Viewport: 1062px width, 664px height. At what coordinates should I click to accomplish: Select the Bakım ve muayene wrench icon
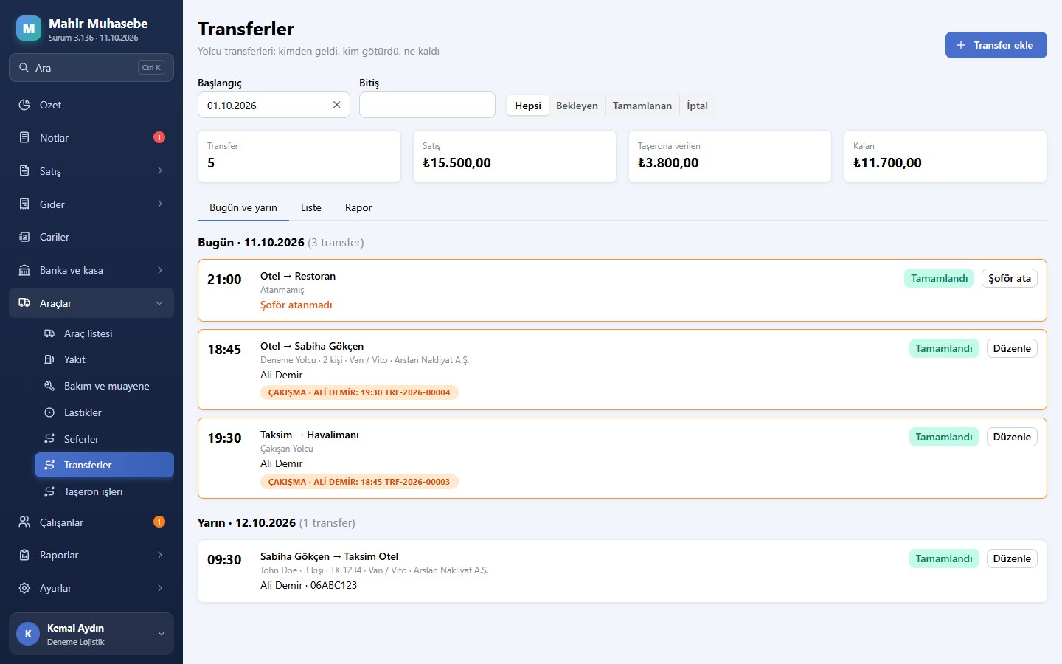(49, 386)
